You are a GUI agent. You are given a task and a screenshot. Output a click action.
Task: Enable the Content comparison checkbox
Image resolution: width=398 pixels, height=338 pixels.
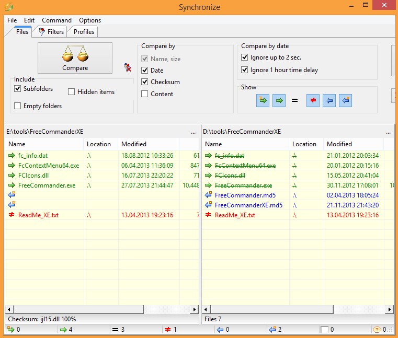click(x=145, y=94)
